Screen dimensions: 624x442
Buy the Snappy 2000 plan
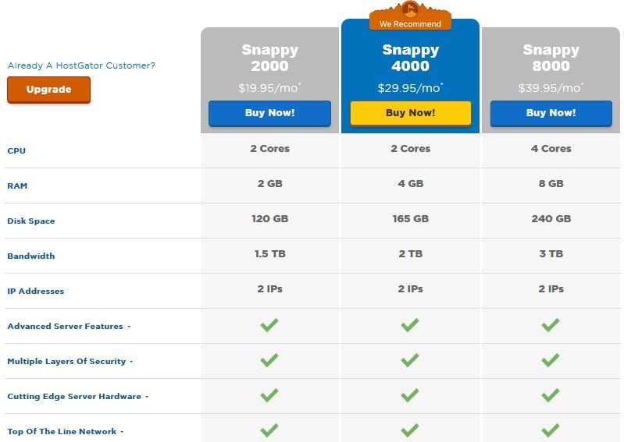pyautogui.click(x=269, y=113)
